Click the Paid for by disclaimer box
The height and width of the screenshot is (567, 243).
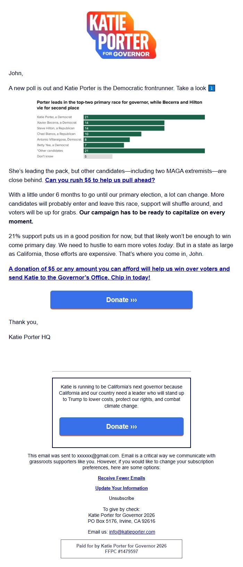tap(121, 549)
